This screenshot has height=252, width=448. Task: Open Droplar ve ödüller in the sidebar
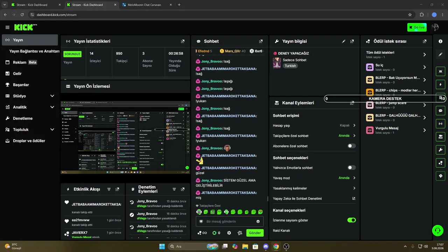30,141
